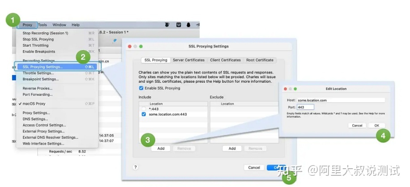Click the QQ penguin icon in menu bar

coord(188,25)
